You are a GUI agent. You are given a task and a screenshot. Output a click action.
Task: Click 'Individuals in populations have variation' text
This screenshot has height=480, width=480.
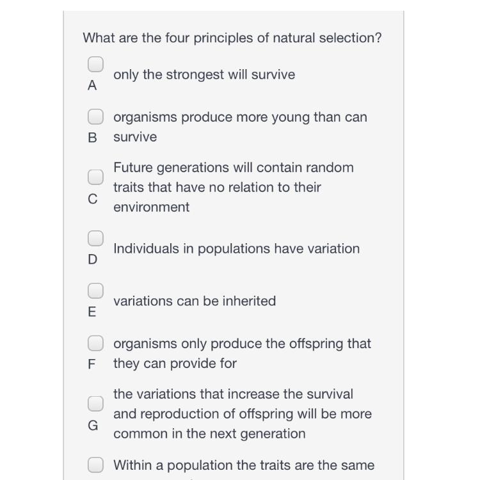[236, 248]
